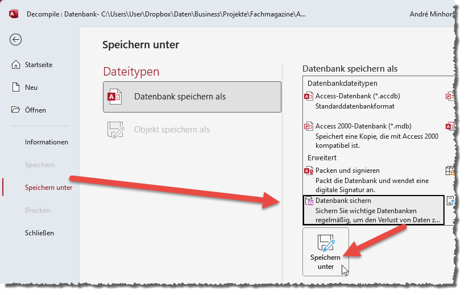Click the Speichern unter button below list
The width and height of the screenshot is (465, 295).
click(x=326, y=252)
